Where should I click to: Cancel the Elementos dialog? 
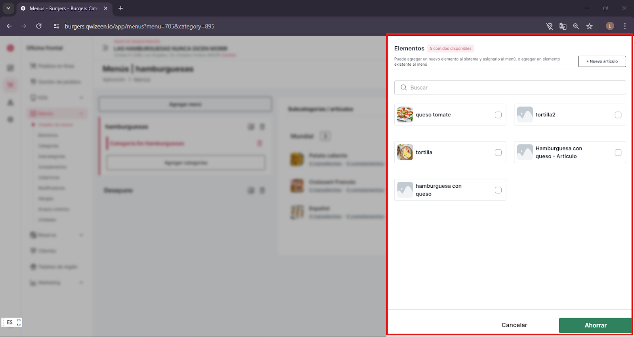pos(514,325)
